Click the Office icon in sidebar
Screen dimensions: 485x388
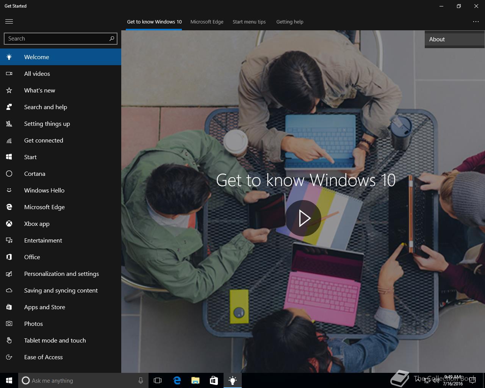pyautogui.click(x=9, y=257)
